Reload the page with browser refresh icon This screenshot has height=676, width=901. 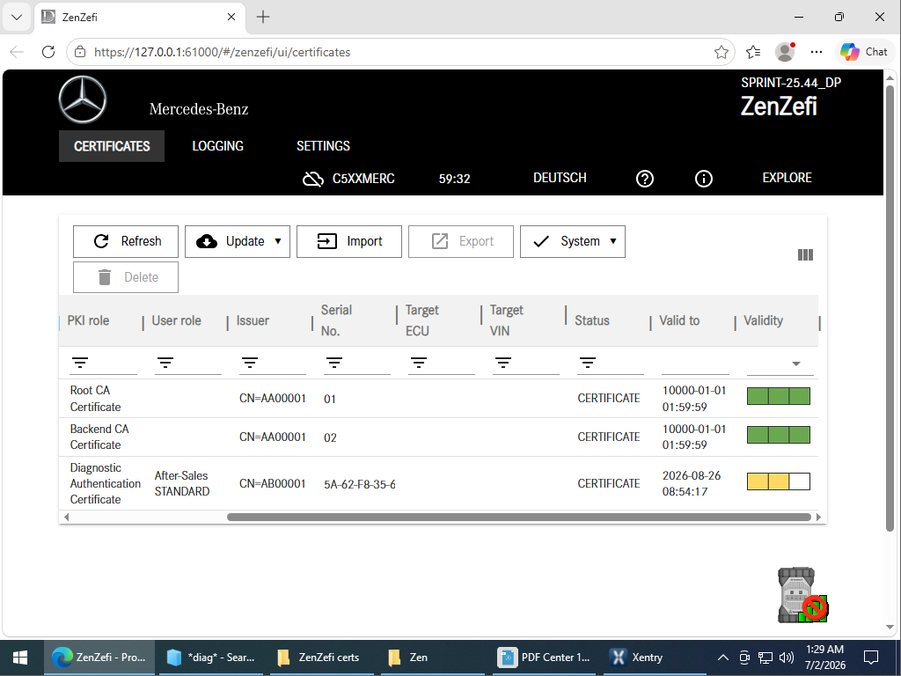(x=48, y=52)
